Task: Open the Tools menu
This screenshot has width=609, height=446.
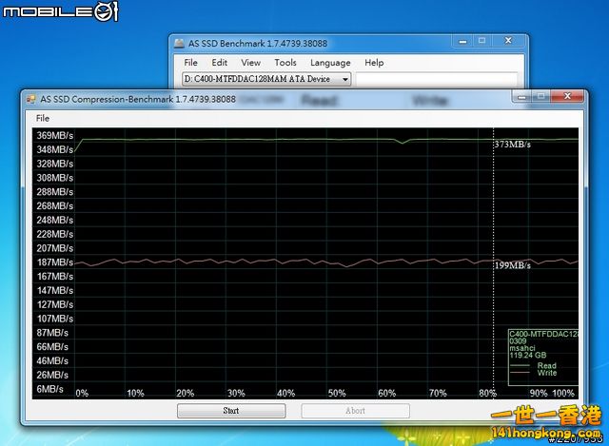Action: [x=285, y=63]
